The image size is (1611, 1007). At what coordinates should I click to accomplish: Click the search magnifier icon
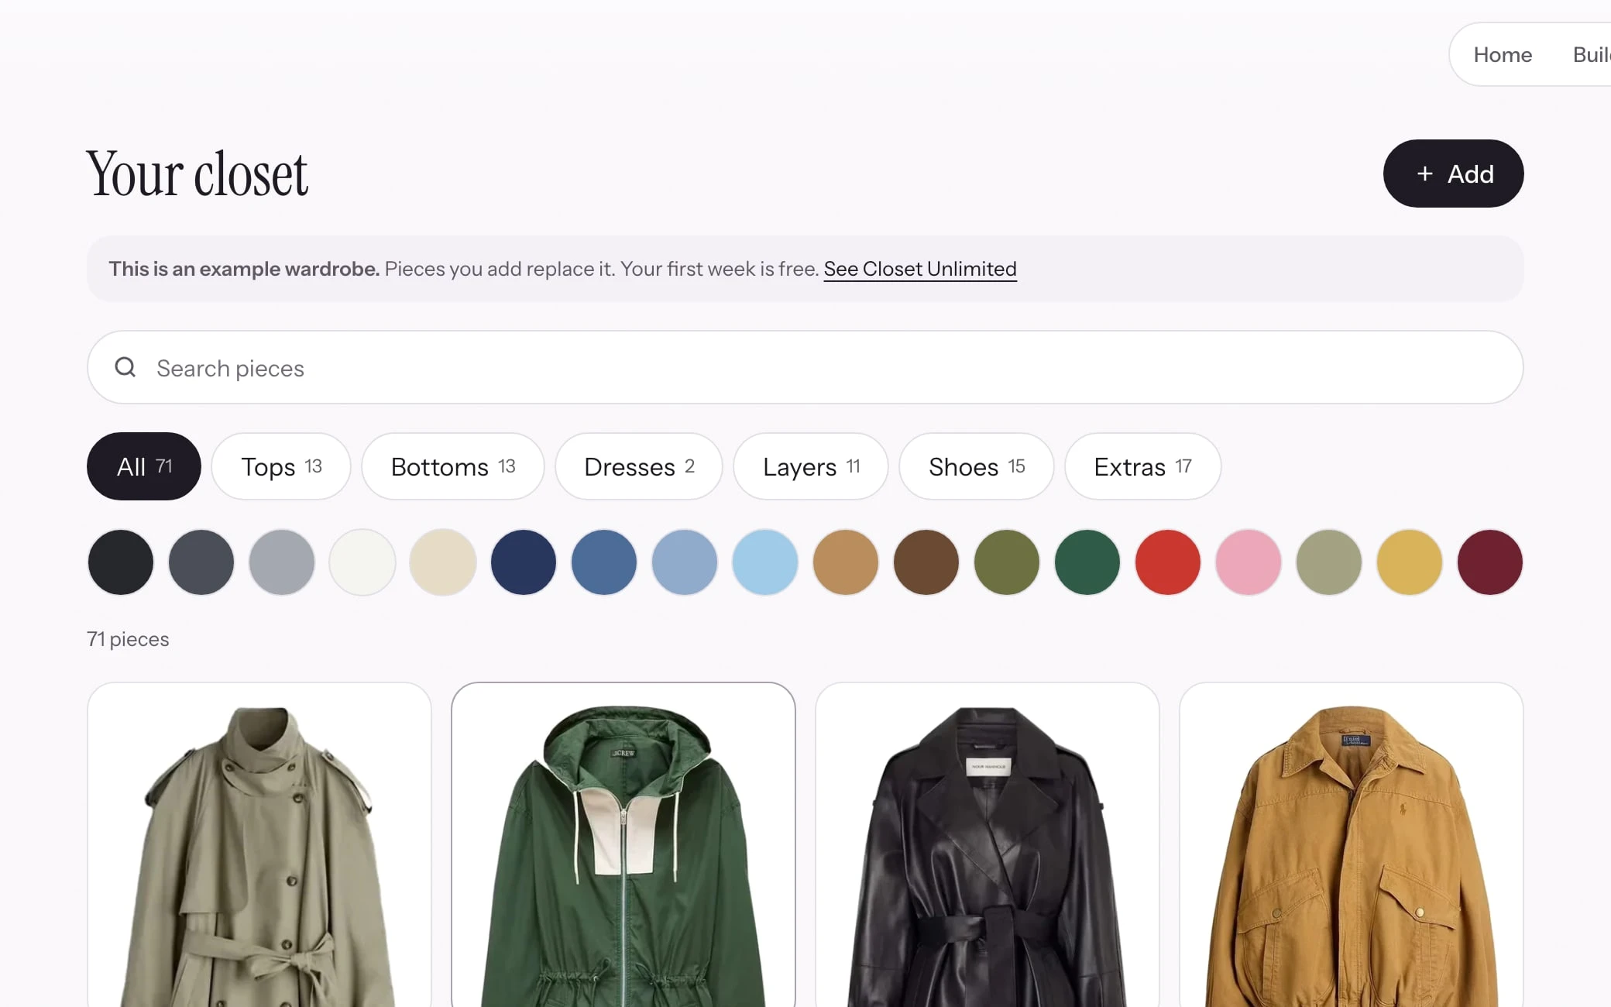[x=125, y=367]
